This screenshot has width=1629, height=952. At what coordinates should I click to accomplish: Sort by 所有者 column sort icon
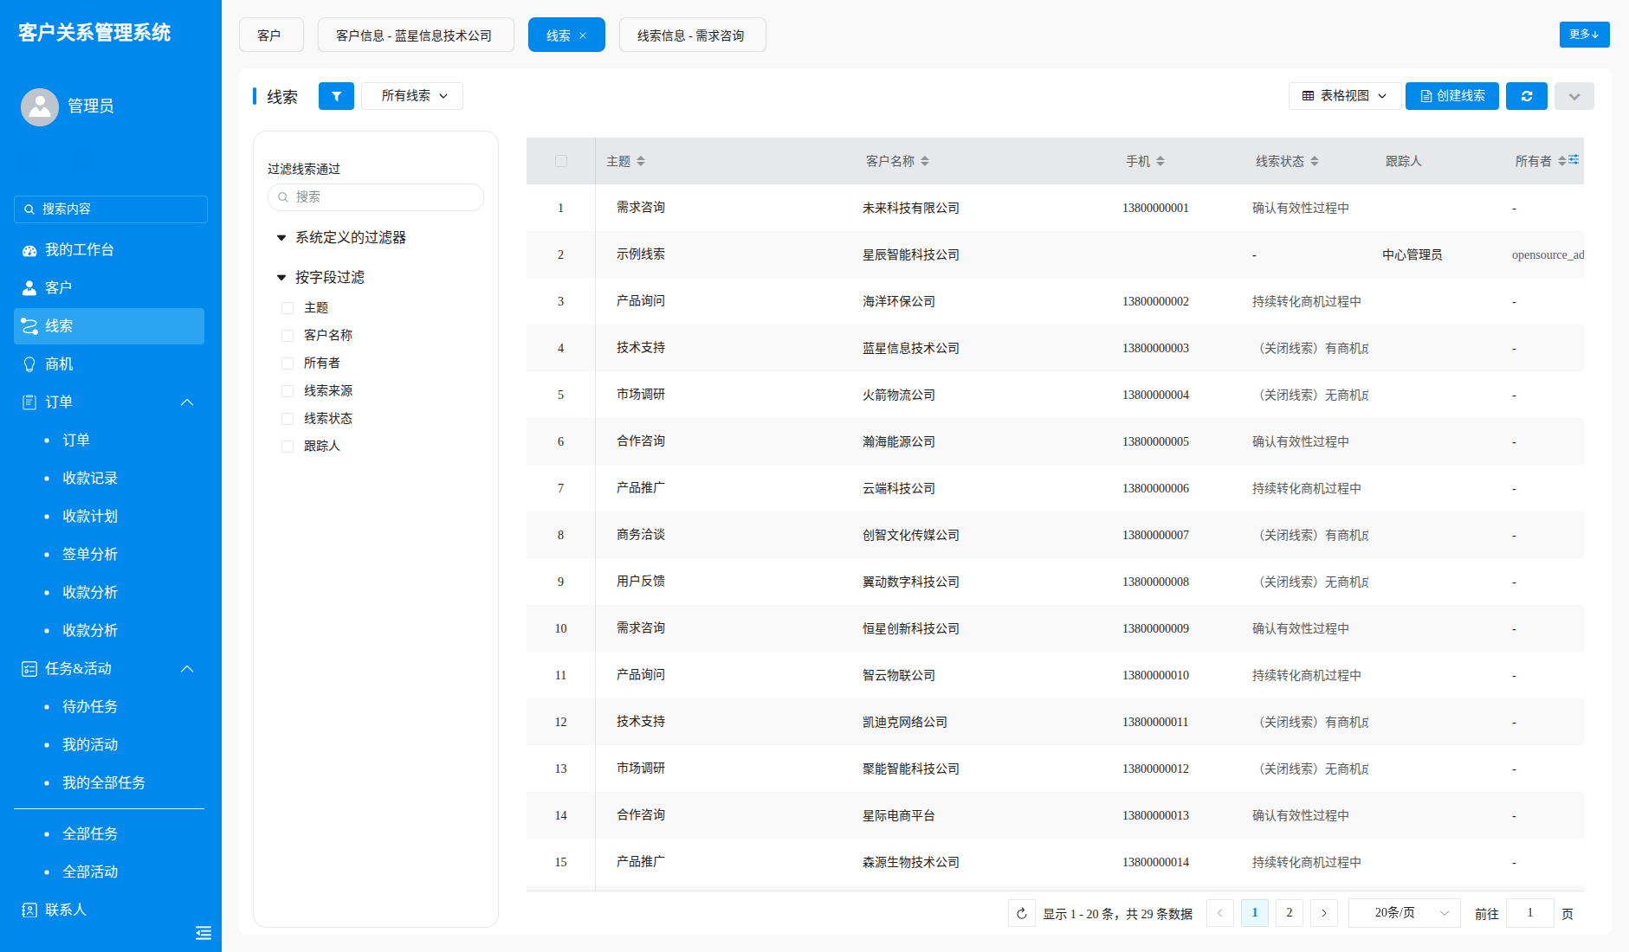pos(1561,161)
